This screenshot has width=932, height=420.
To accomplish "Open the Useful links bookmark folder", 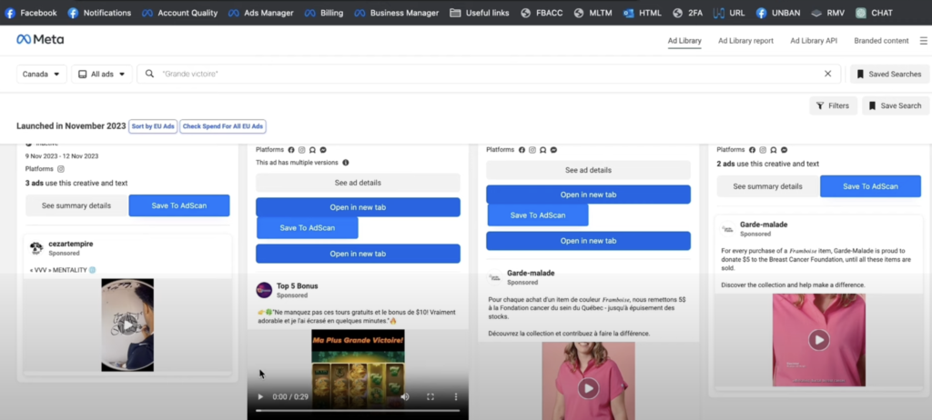I will [480, 13].
